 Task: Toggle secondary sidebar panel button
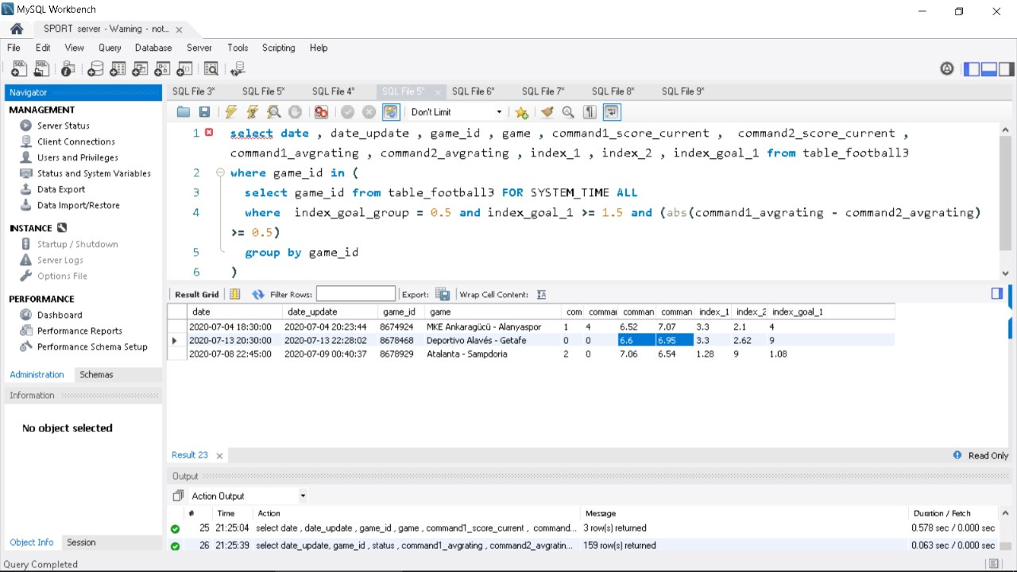click(x=1007, y=69)
